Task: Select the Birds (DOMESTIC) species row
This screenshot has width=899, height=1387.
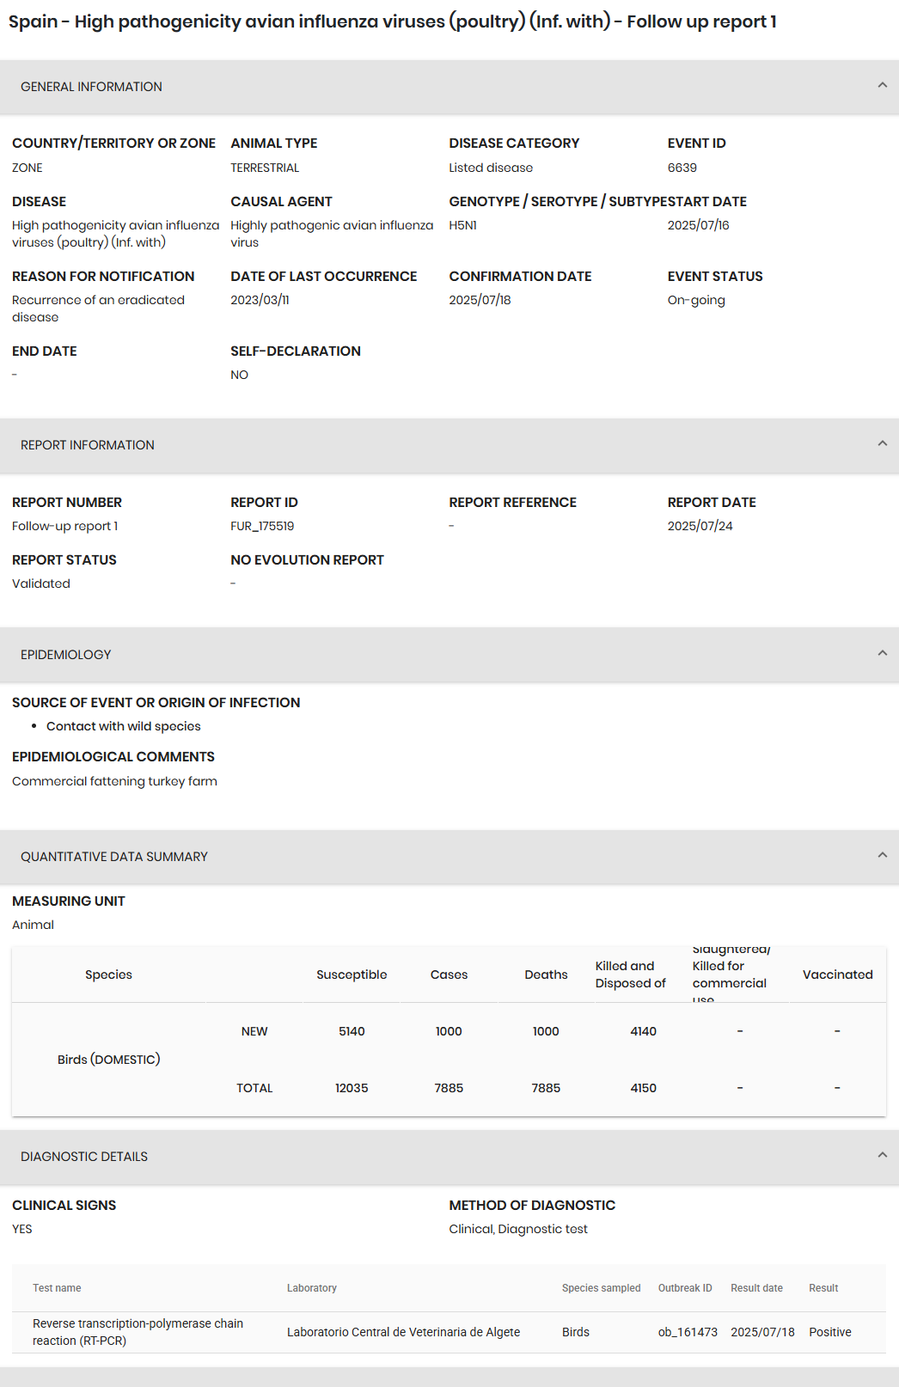Action: tap(109, 1060)
